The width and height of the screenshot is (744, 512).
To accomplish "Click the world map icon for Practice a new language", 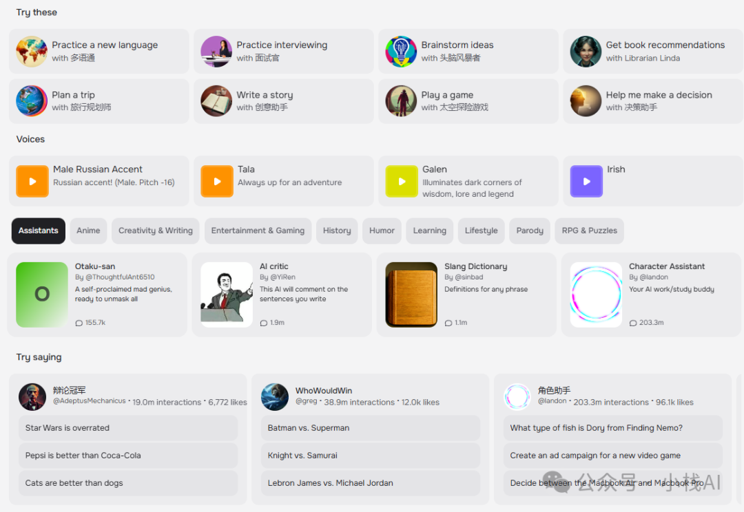I will 31,51.
